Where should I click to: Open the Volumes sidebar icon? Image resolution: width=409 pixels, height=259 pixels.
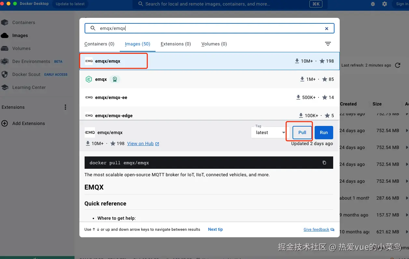tap(5, 48)
